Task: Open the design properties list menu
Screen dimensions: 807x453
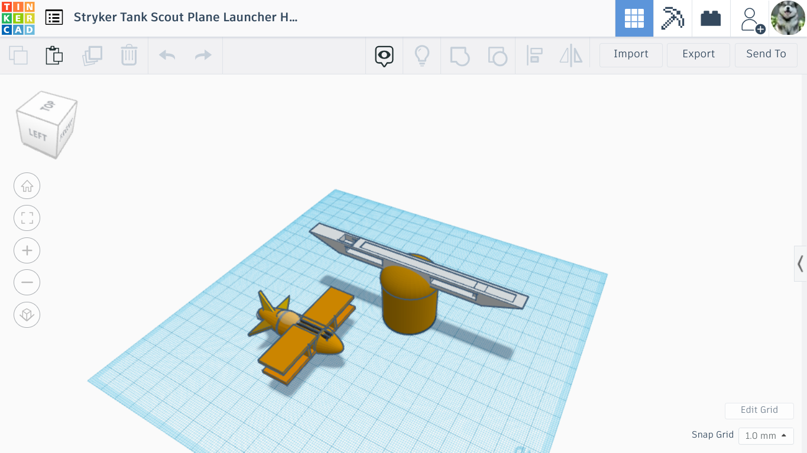Action: [x=54, y=17]
